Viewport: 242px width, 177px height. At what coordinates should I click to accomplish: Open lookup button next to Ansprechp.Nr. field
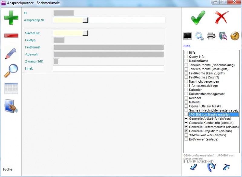[x=85, y=20]
